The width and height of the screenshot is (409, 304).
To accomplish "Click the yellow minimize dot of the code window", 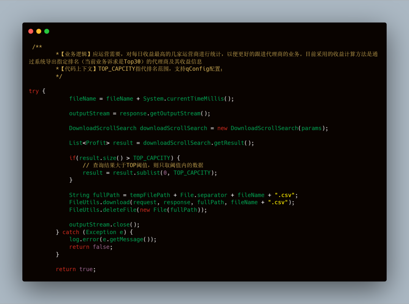I will [x=39, y=31].
